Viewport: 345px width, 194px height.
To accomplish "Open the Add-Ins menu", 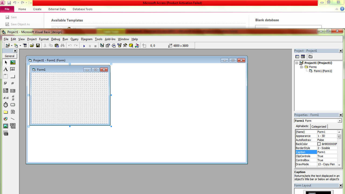I will 110,39.
